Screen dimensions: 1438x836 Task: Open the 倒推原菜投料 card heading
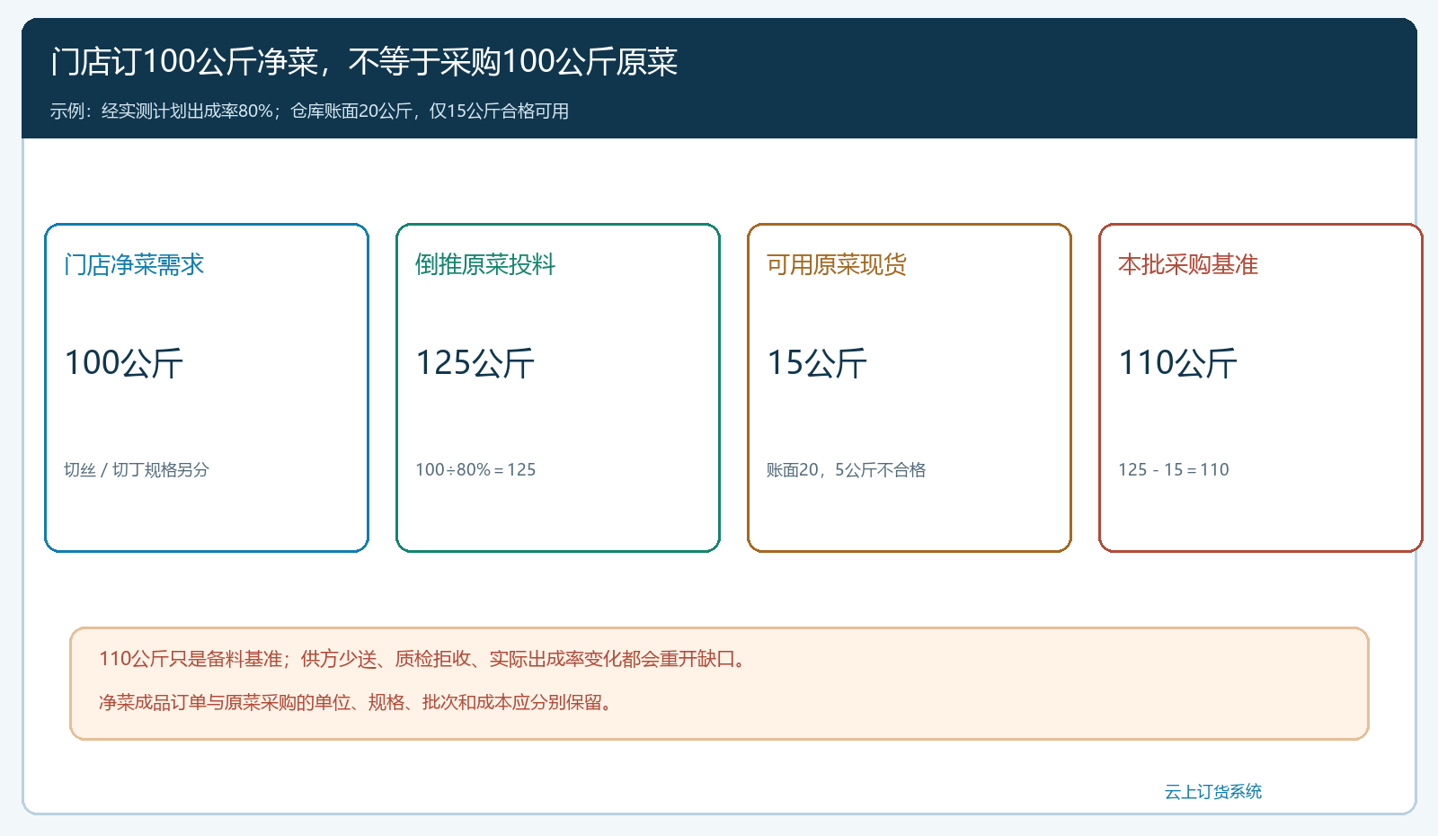[485, 264]
